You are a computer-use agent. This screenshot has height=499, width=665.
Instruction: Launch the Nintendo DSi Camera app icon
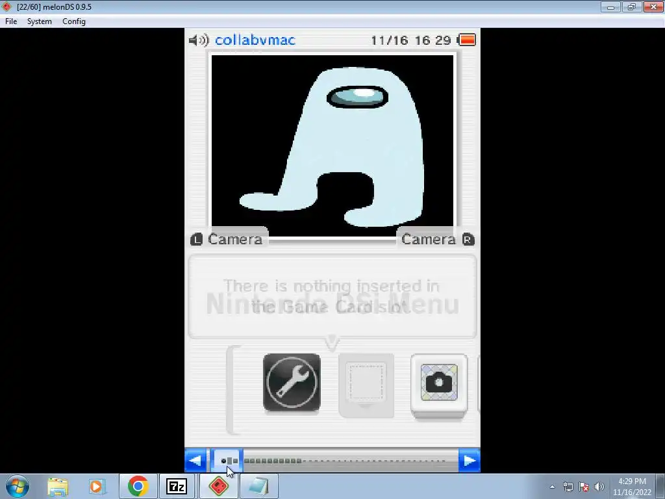pos(439,385)
